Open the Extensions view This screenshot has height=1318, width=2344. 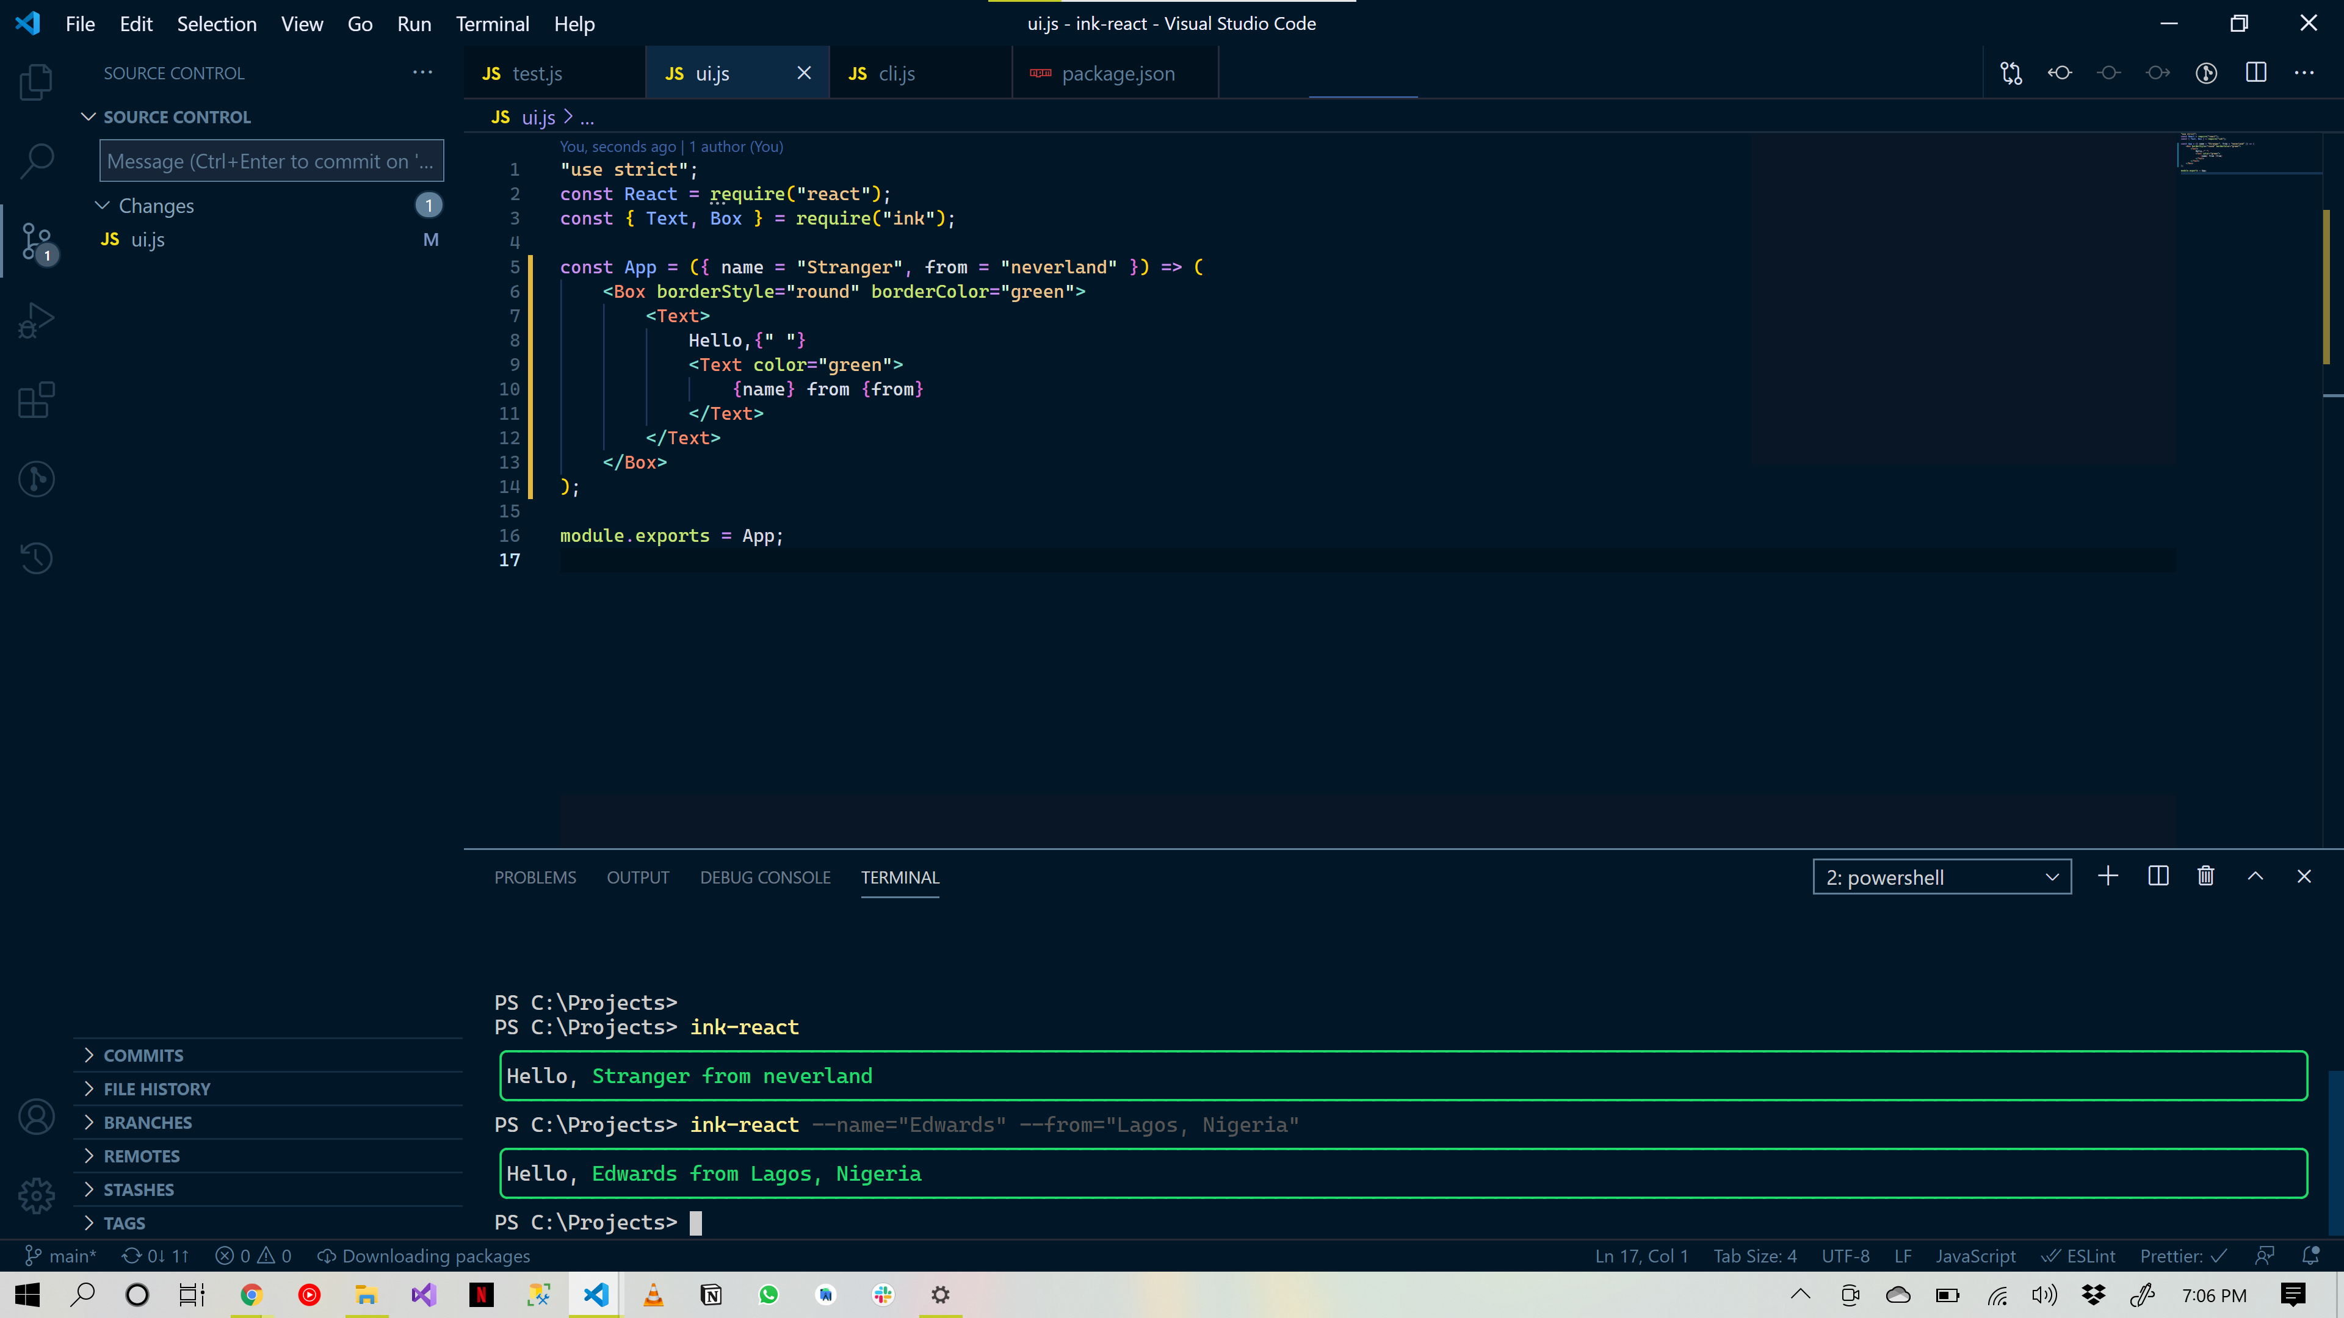(37, 399)
